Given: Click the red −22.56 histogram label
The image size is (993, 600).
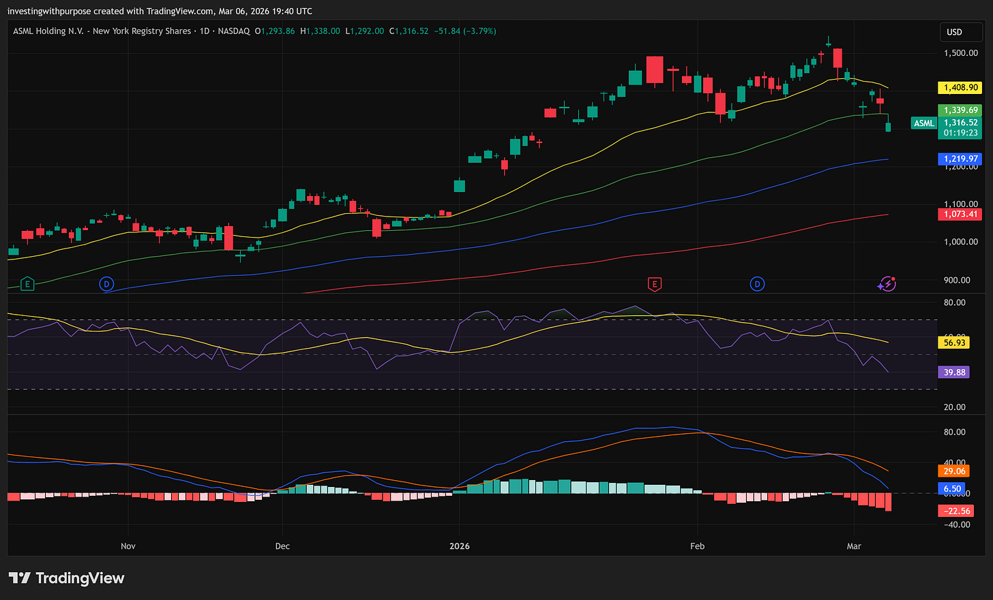Looking at the screenshot, I should tap(956, 511).
